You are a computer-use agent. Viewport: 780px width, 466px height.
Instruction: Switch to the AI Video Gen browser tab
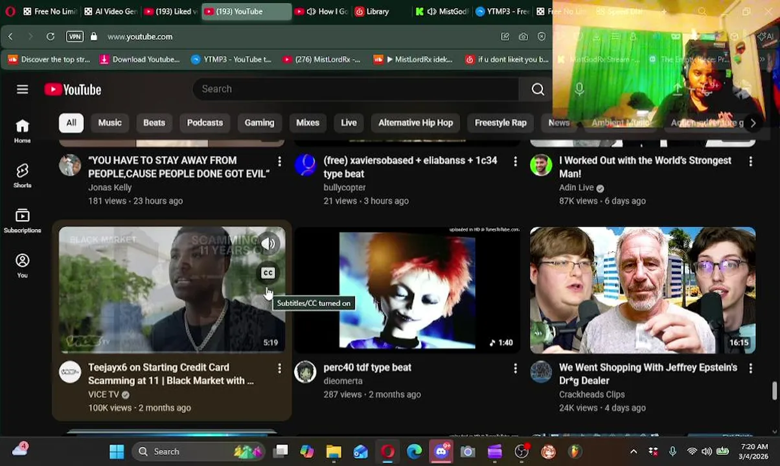[x=109, y=12]
